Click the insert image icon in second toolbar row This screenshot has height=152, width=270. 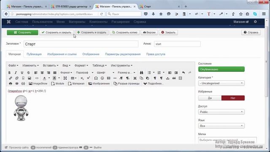tap(30, 78)
